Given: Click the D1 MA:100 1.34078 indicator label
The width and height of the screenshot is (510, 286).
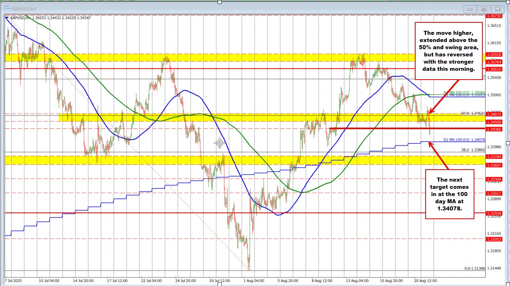Looking at the screenshot, I should (464, 140).
